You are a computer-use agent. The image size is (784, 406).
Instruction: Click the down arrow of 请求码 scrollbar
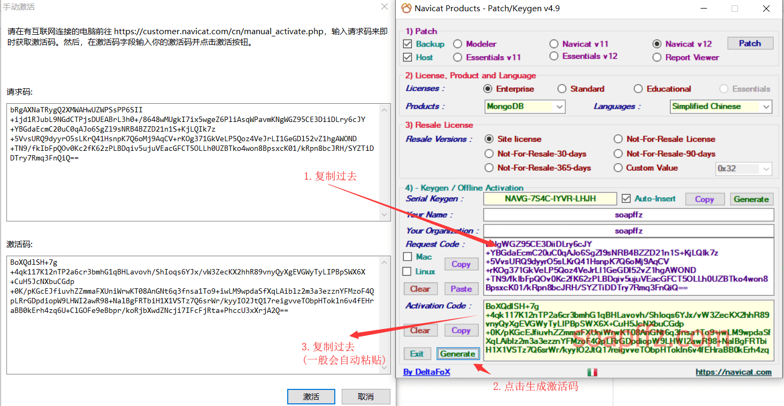coord(385,215)
